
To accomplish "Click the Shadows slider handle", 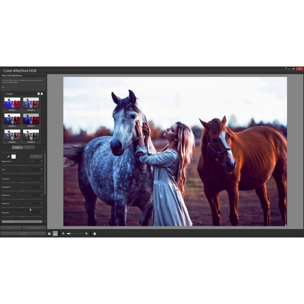I will (x=22, y=208).
